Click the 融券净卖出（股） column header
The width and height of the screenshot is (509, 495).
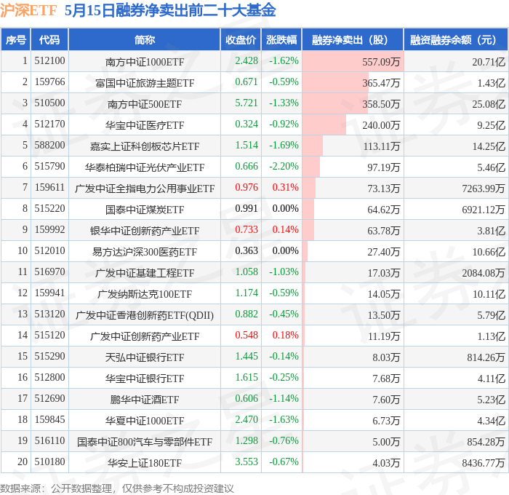pyautogui.click(x=353, y=40)
